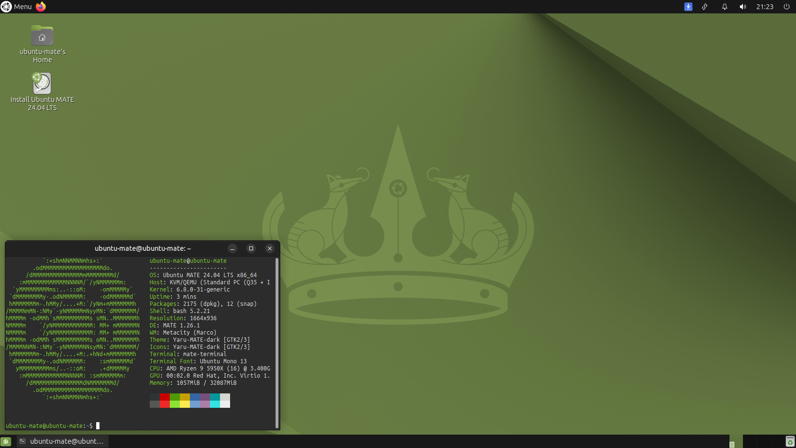
Task: Open the Trash icon in the bottom panel
Action: coord(790,441)
